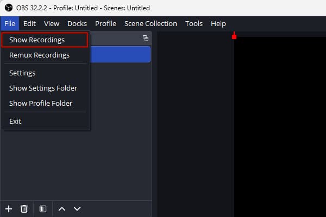Select the highlighted scene row
The image size is (326, 217).
[121, 54]
